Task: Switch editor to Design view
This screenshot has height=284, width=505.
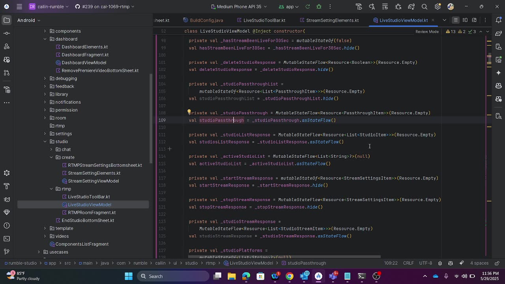Action: [x=474, y=20]
